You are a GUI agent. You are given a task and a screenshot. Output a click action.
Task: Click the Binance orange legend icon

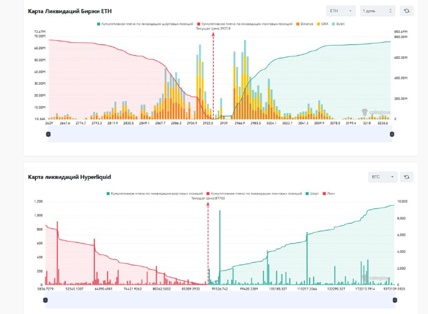pyautogui.click(x=299, y=24)
